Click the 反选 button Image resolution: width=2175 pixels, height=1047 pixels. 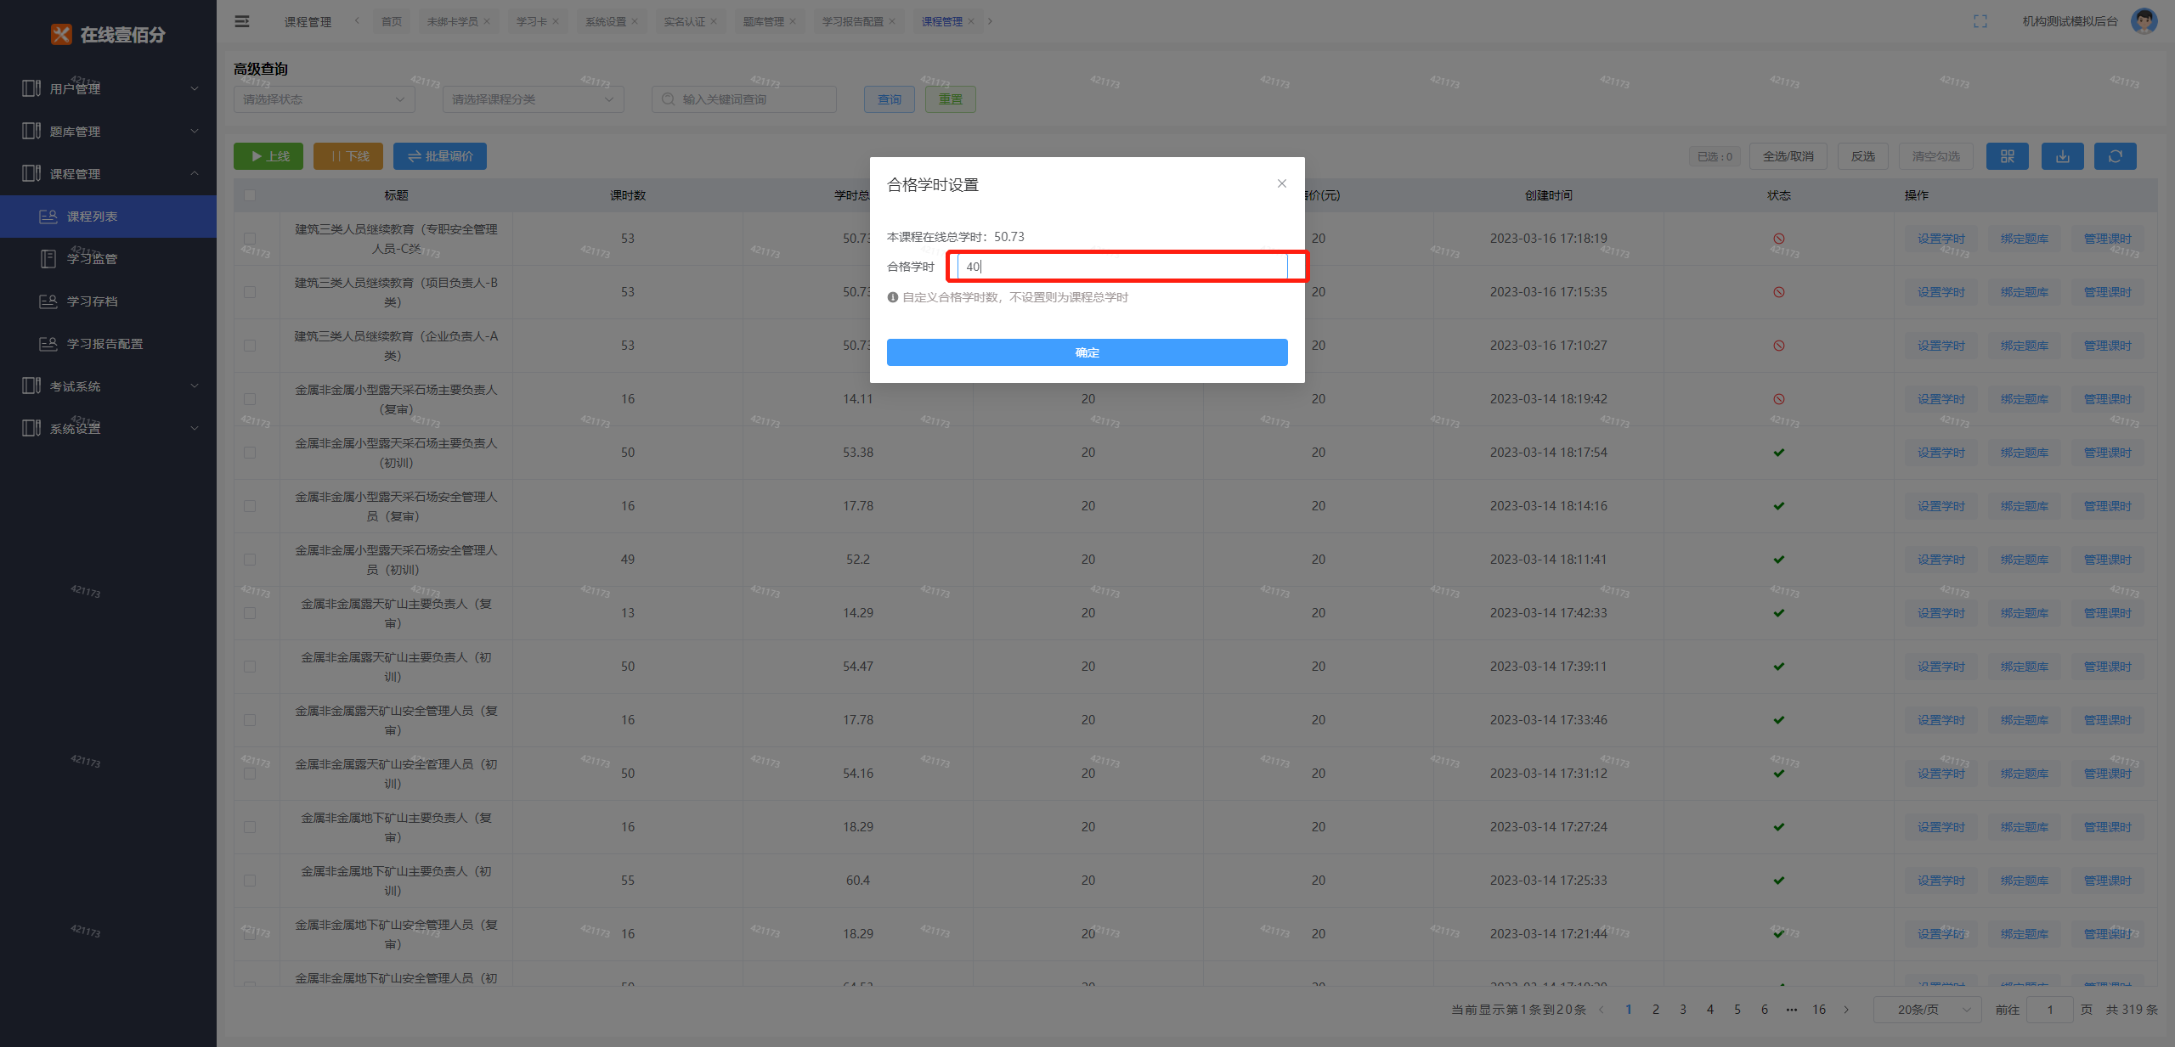click(1862, 156)
